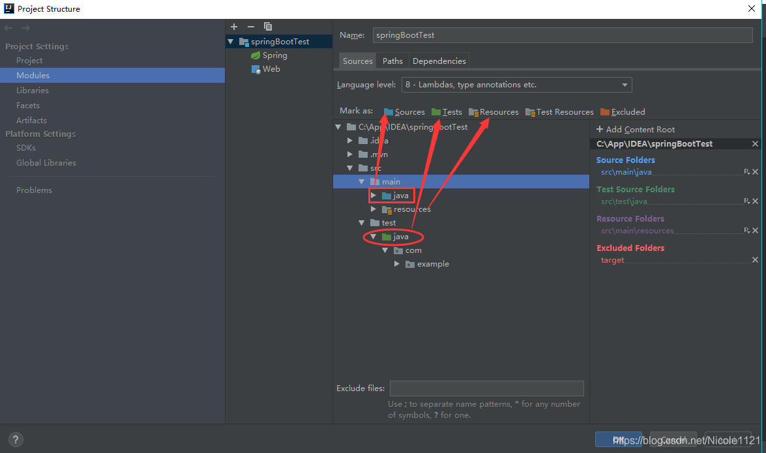766x453 pixels.
Task: Expand the example package
Action: (396, 264)
